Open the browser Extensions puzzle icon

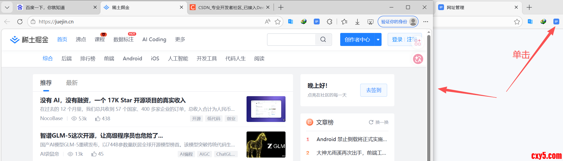330,22
